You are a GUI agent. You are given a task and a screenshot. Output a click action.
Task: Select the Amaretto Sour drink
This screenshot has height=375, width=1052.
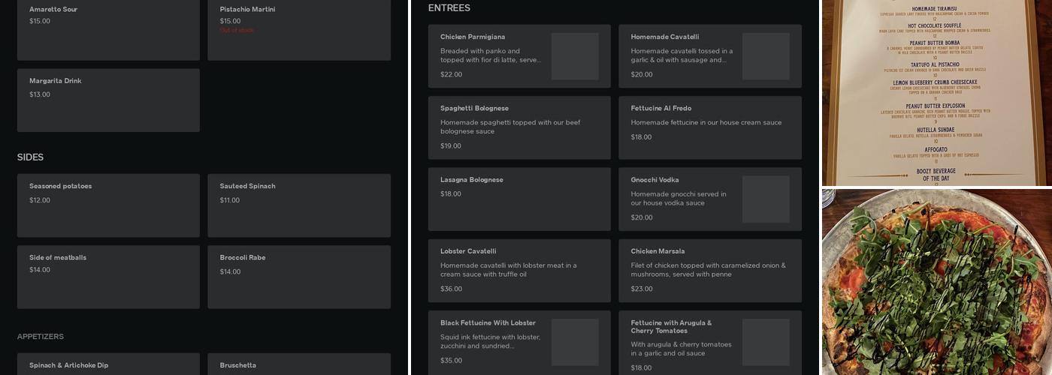[x=108, y=30]
